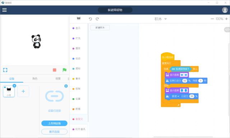Undo the last block edit
This screenshot has height=138, width=230.
pyautogui.click(x=90, y=19)
